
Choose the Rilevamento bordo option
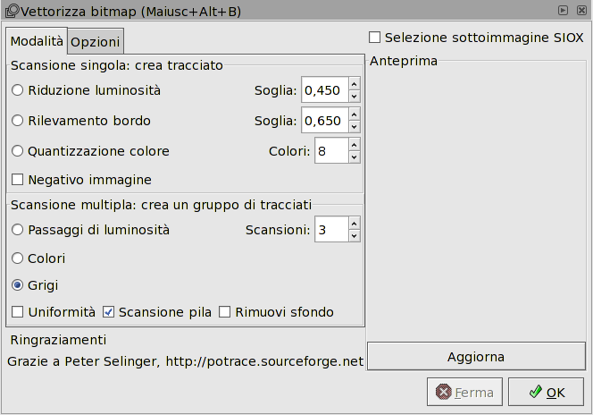18,121
